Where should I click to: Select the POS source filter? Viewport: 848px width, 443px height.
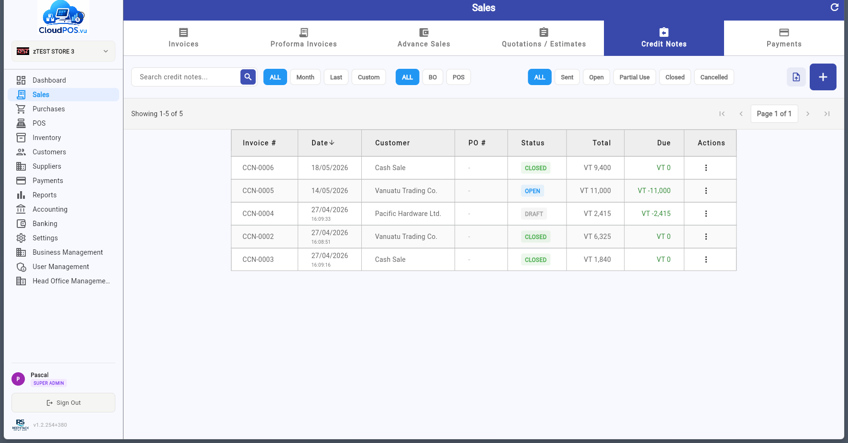[458, 77]
